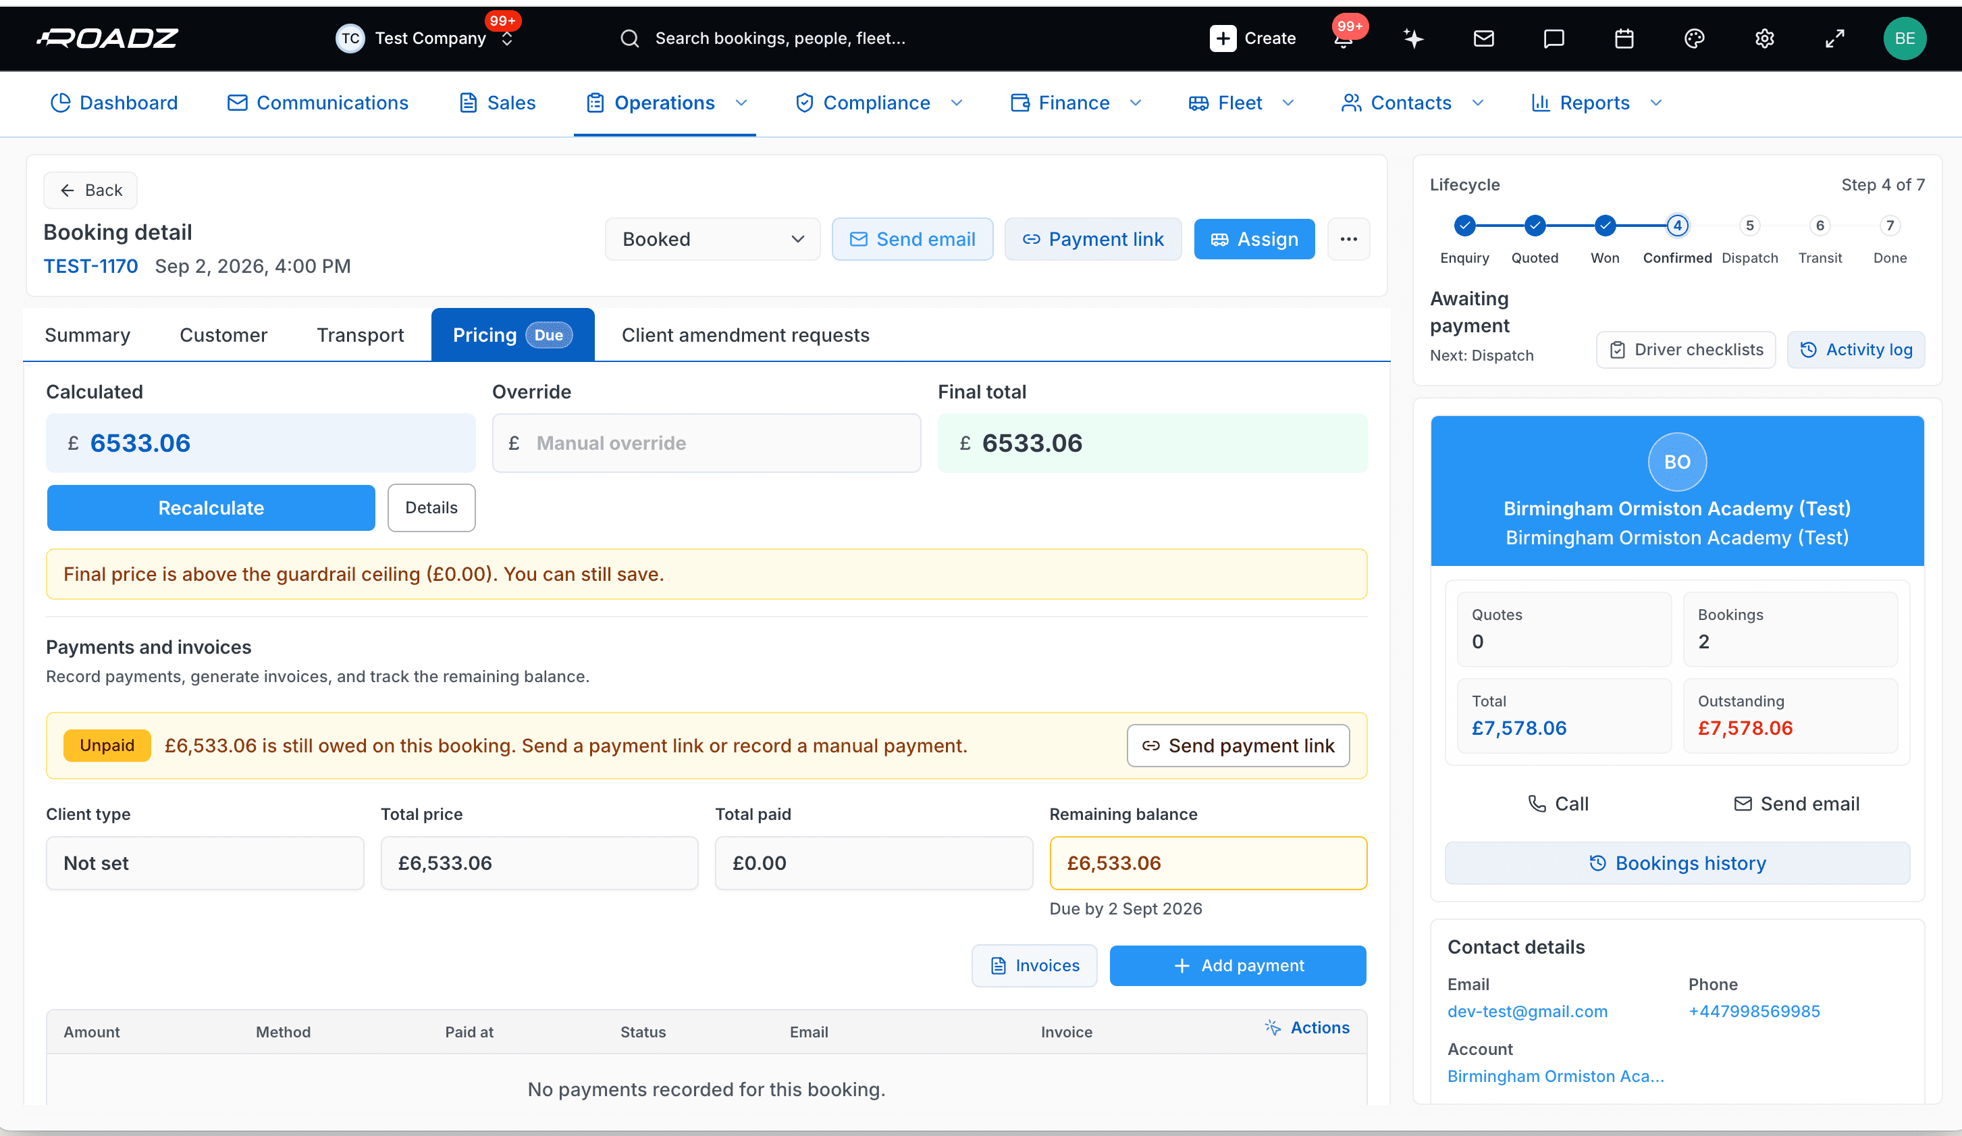Expand the Finance menu chevron

pyautogui.click(x=1135, y=103)
